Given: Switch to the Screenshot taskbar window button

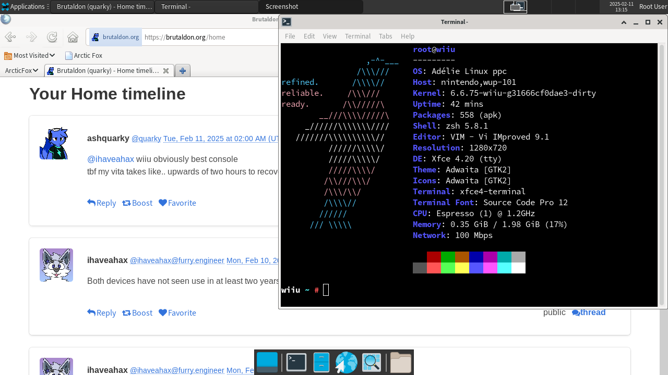Looking at the screenshot, I should click(311, 7).
